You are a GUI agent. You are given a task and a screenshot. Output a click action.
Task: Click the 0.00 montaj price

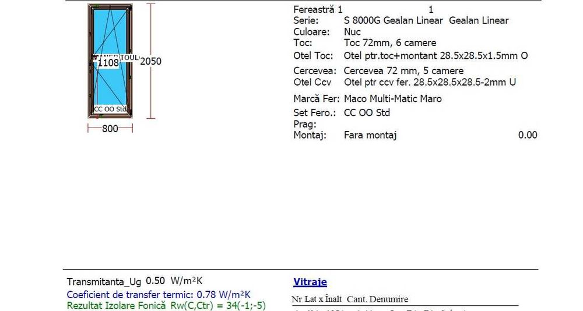(x=528, y=135)
